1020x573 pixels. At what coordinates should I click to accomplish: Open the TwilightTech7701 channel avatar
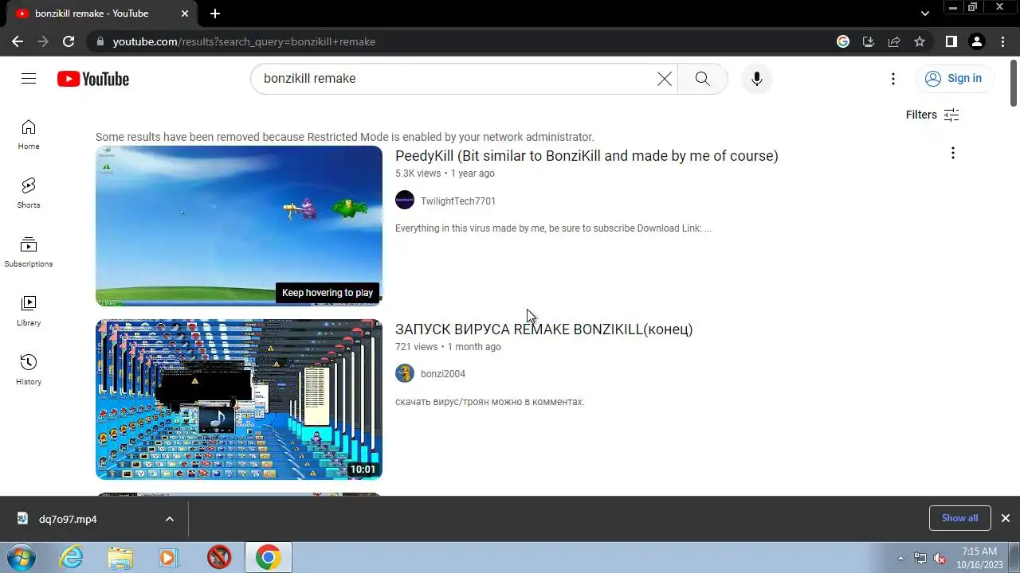coord(405,200)
